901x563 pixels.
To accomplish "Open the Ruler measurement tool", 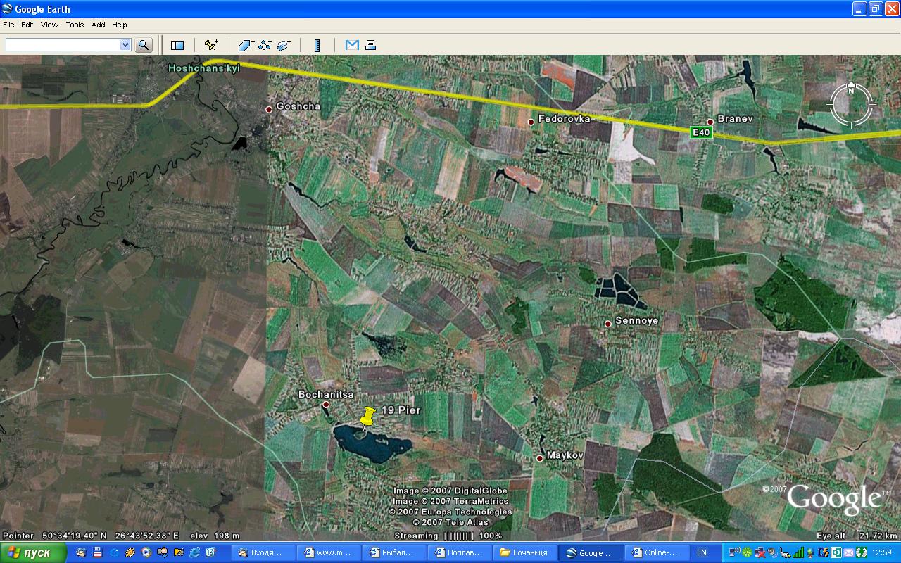I will point(317,45).
